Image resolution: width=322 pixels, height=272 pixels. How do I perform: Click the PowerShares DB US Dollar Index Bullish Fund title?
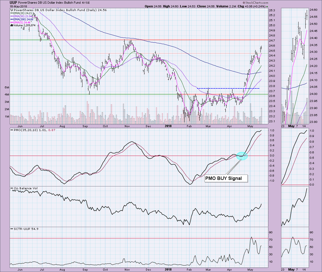tap(49, 3)
